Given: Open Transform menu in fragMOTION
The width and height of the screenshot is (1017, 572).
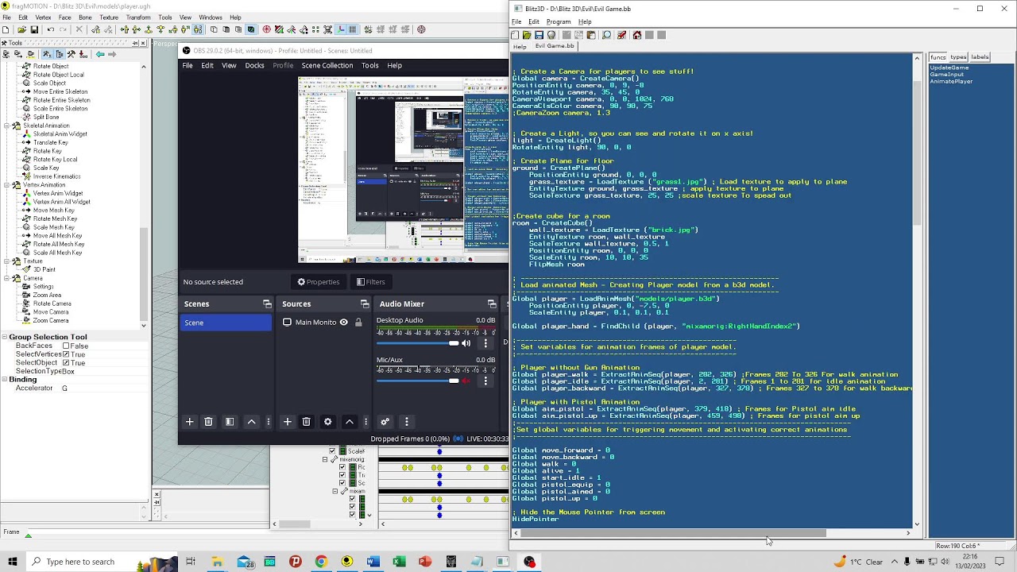Looking at the screenshot, I should click(138, 17).
